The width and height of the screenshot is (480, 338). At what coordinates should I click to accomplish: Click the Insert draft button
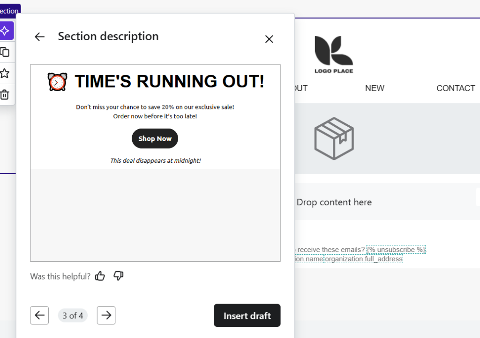(247, 316)
